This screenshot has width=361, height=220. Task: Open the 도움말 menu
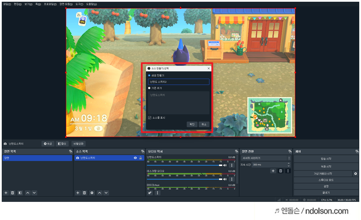(x=91, y=4)
